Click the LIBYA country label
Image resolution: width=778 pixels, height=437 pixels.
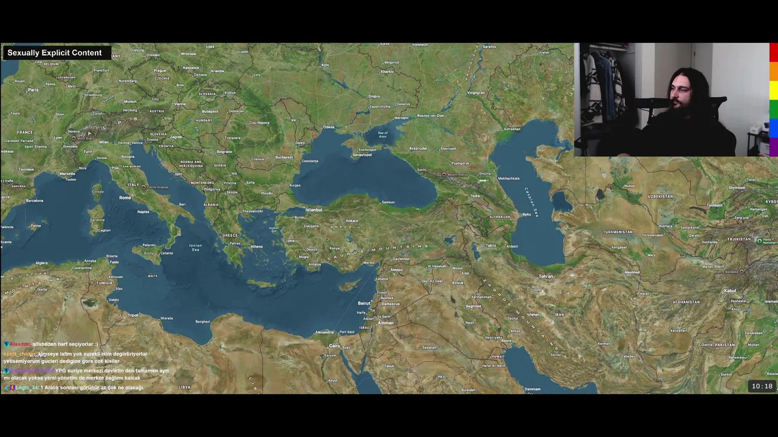(x=185, y=387)
